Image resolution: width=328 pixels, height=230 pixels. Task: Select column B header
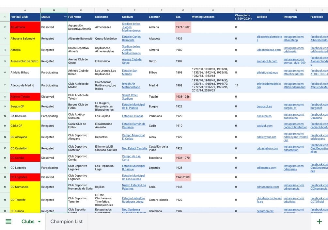click(x=54, y=10)
